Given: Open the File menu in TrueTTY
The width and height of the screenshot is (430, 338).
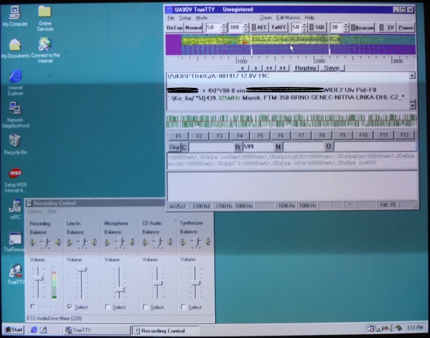Looking at the screenshot, I should click(x=171, y=18).
